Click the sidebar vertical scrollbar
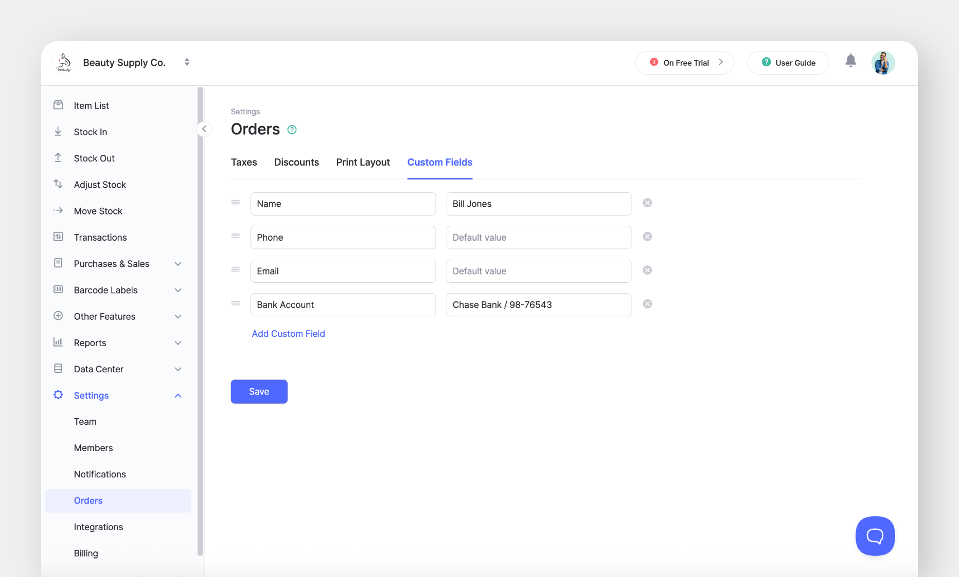 (x=200, y=319)
